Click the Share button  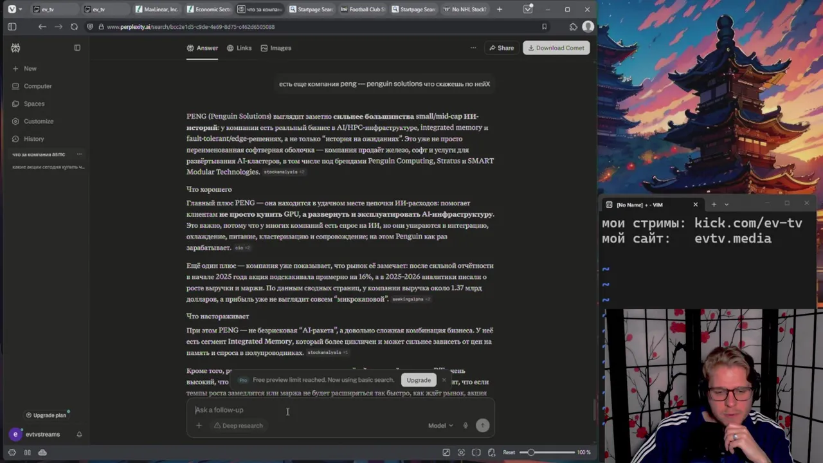point(501,48)
